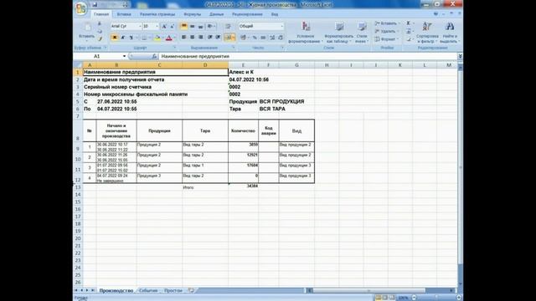The height and width of the screenshot is (301, 536).
Task: Click the Page Layout view icon in status bar
Action: tap(385, 298)
